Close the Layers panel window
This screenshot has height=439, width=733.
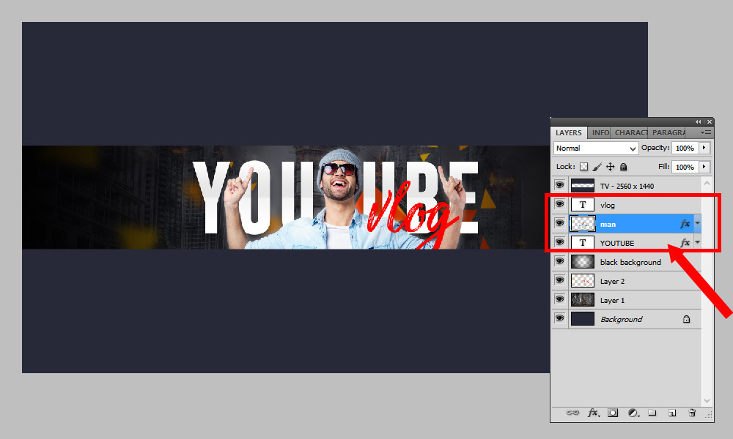(709, 121)
